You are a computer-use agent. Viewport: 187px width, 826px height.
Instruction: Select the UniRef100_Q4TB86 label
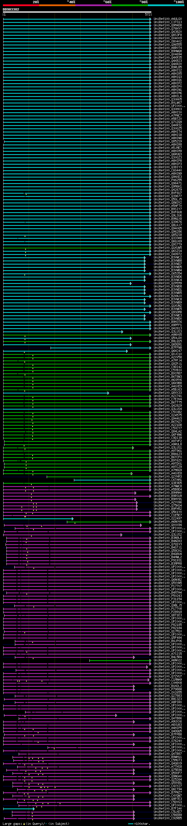tap(167, 718)
